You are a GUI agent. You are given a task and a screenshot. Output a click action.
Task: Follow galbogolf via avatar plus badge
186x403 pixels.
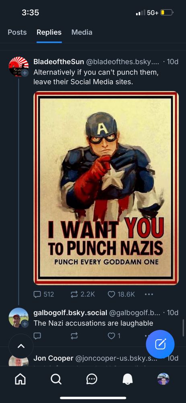[x=25, y=324]
